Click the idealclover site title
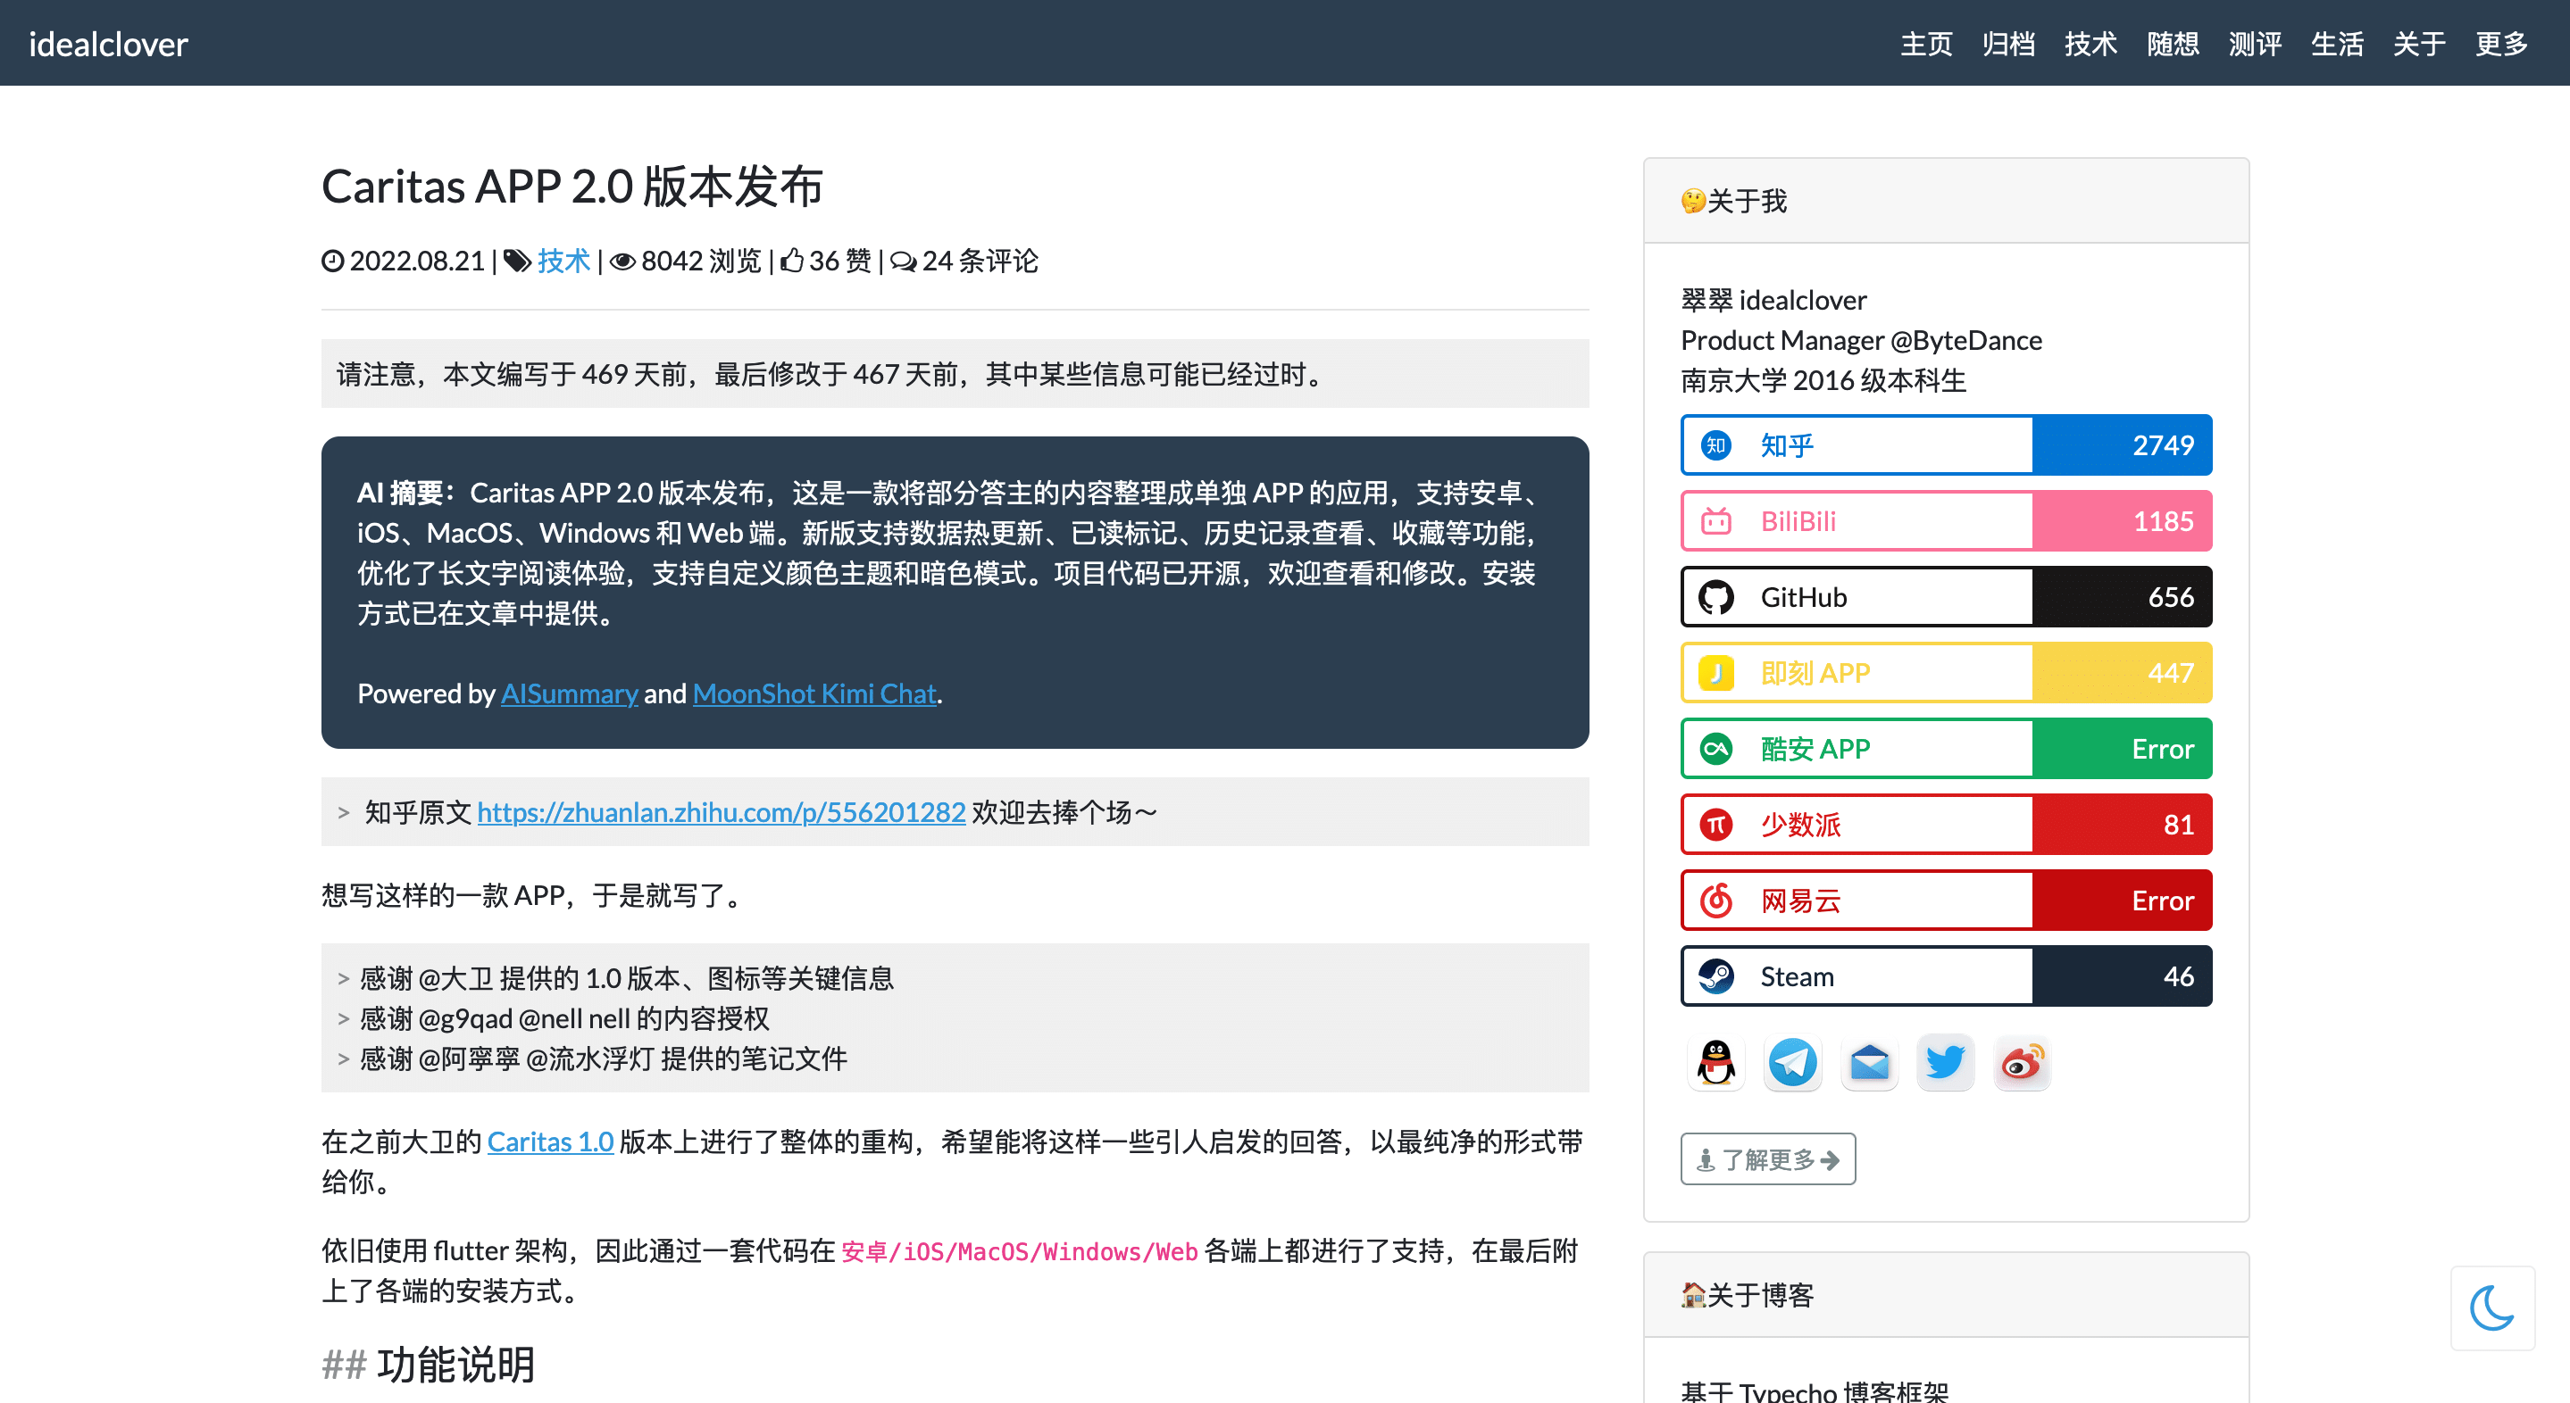 [x=109, y=44]
